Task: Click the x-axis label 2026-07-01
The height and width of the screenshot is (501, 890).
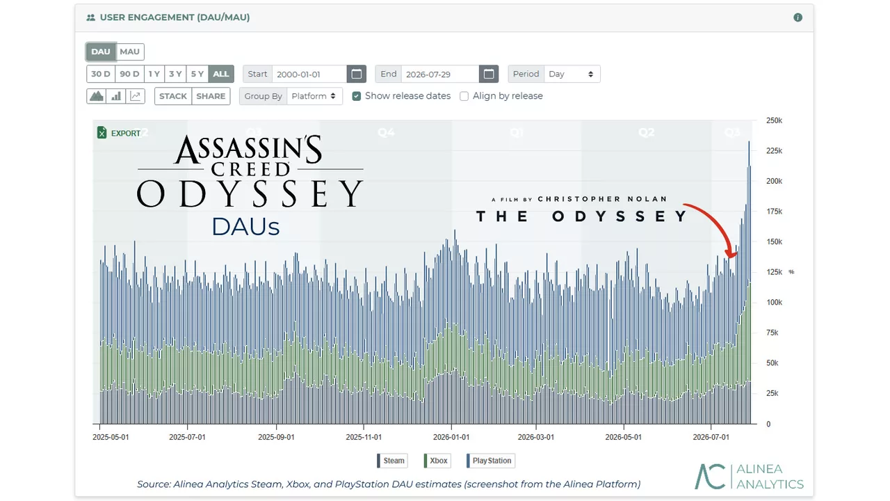Action: click(x=711, y=438)
